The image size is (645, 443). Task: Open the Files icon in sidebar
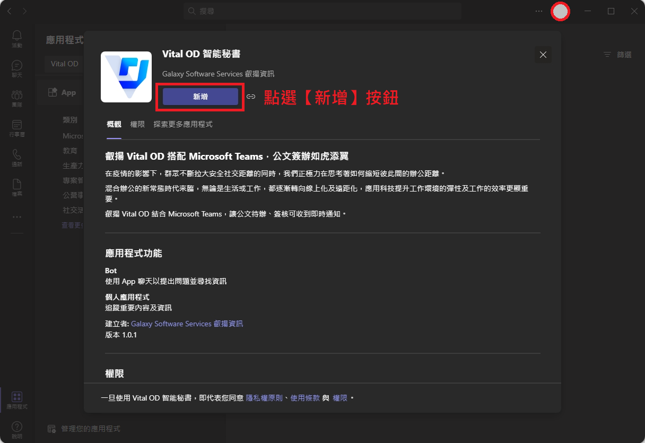(17, 187)
